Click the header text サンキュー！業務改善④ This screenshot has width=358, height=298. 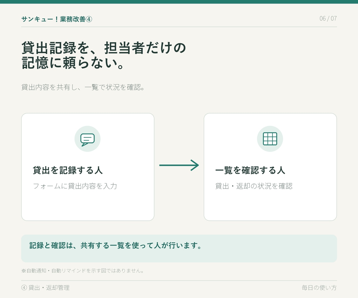pyautogui.click(x=57, y=19)
